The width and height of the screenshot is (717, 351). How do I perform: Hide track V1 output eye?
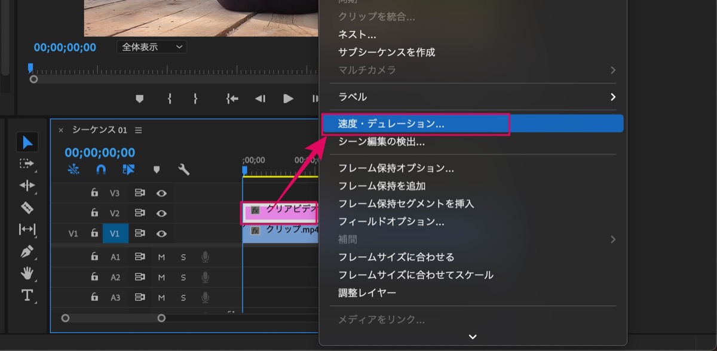tap(161, 233)
